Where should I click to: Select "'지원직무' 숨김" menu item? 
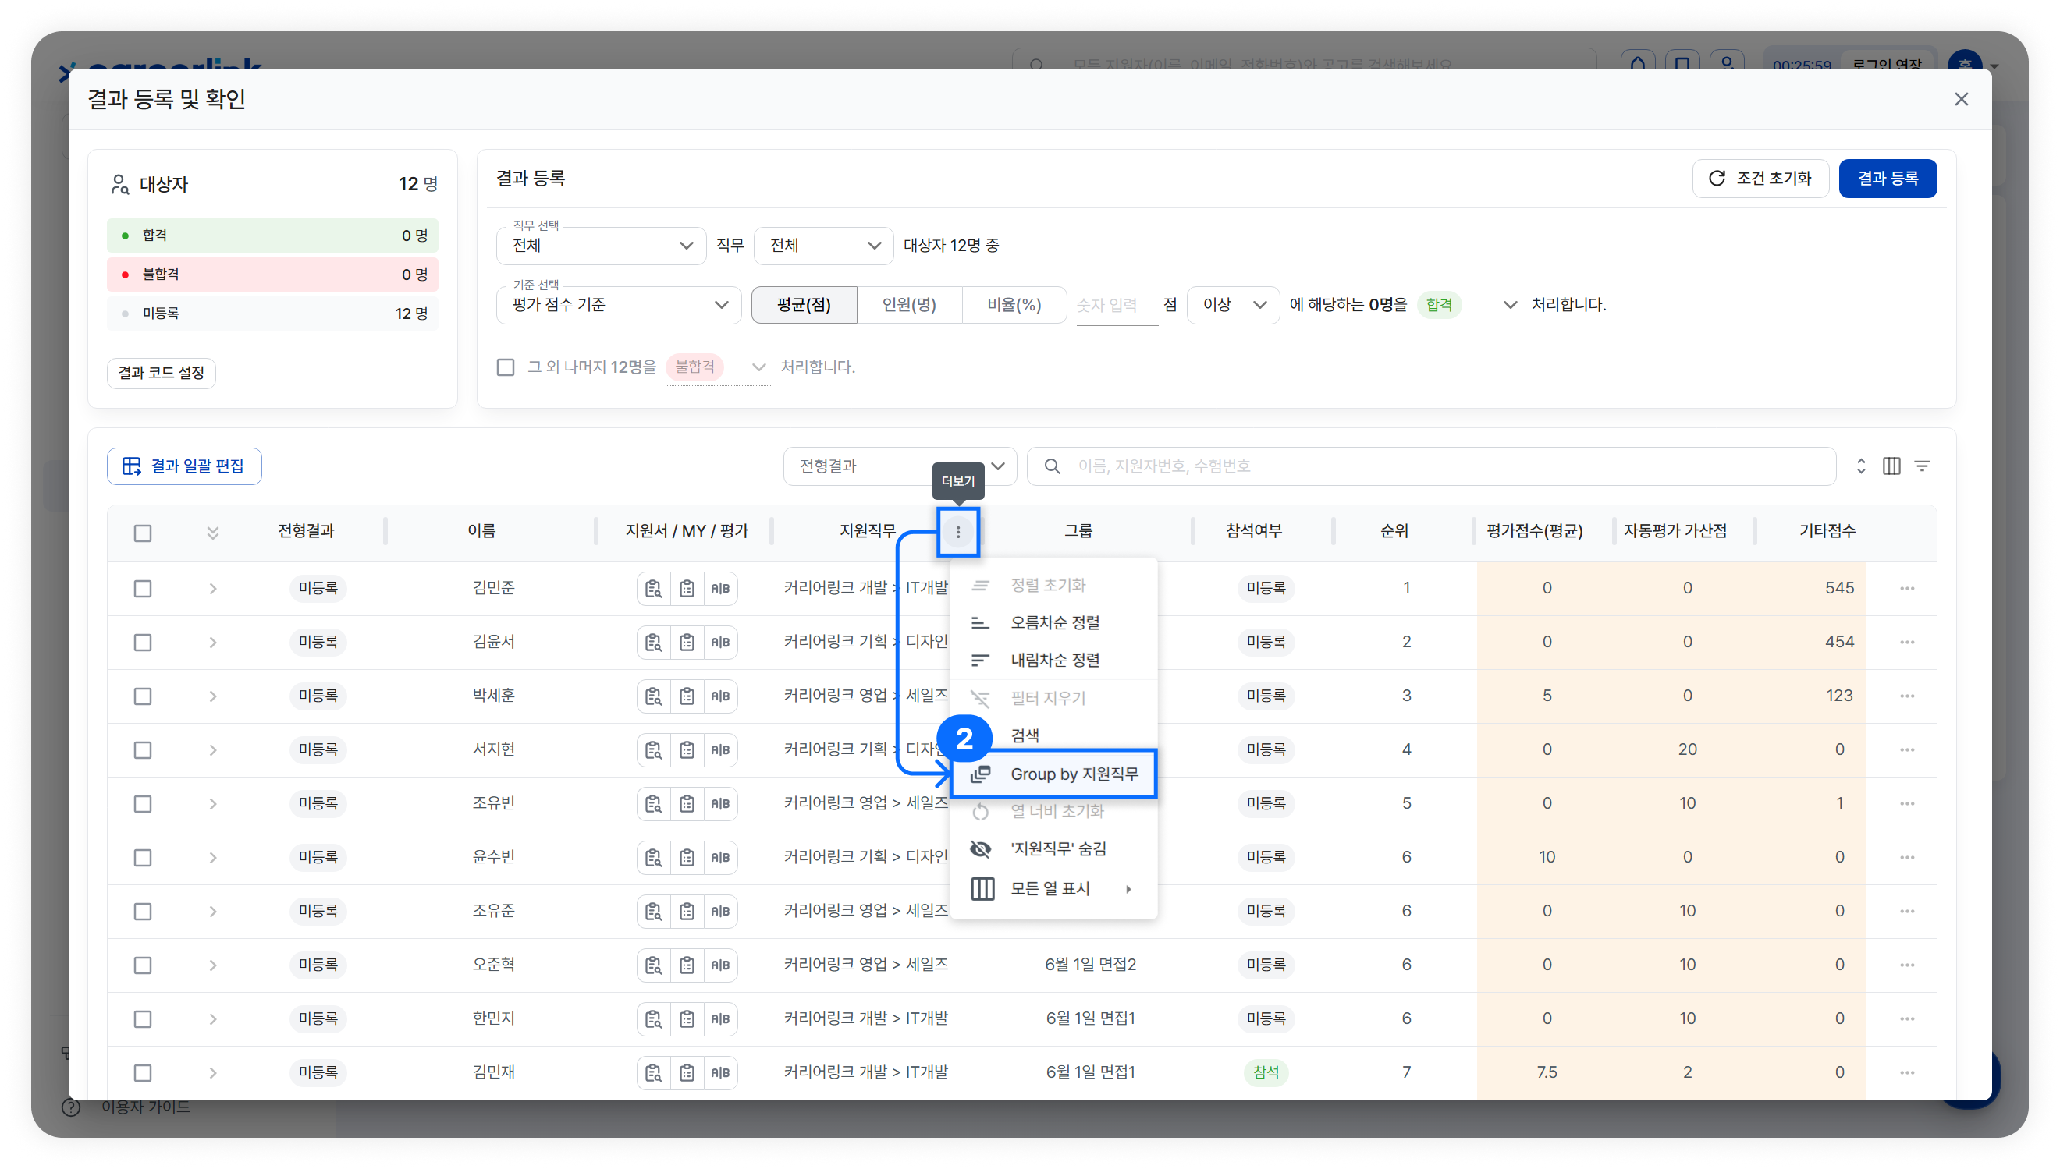coord(1053,848)
